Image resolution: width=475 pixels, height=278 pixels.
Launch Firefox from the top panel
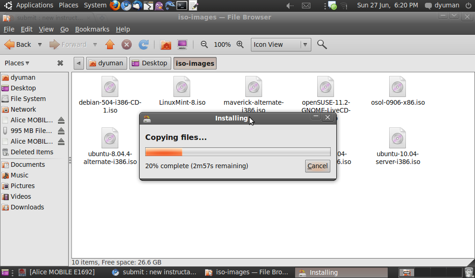115,6
